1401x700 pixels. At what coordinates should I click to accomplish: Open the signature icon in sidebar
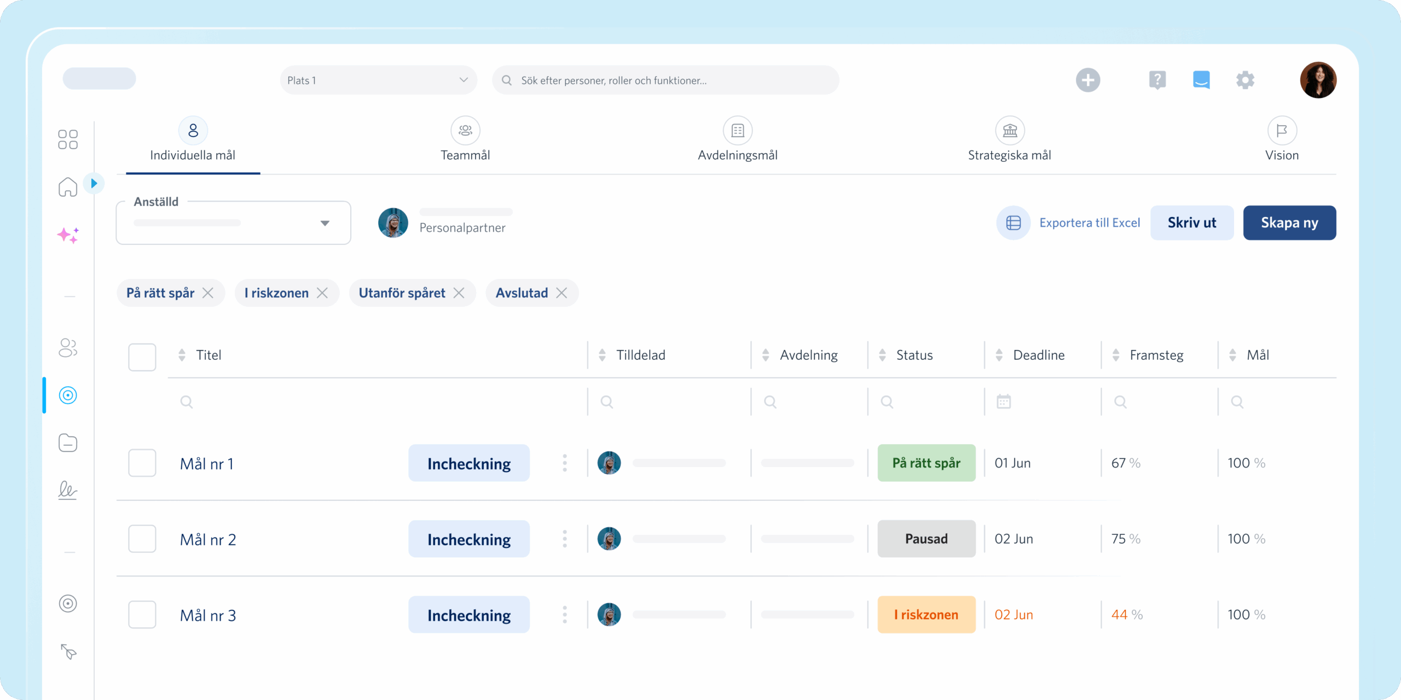(x=68, y=490)
